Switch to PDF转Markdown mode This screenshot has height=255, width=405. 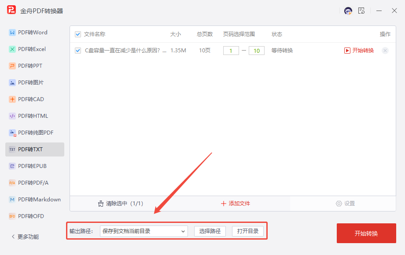(x=35, y=200)
